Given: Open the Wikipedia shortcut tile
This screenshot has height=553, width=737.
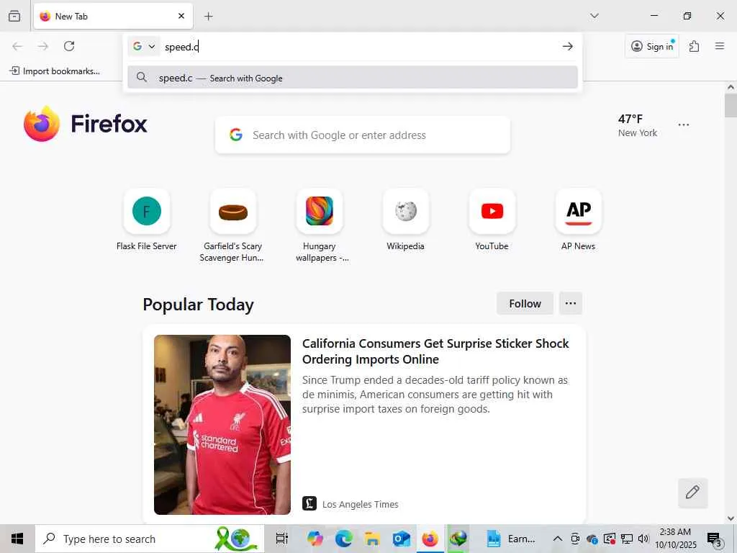Looking at the screenshot, I should point(406,220).
